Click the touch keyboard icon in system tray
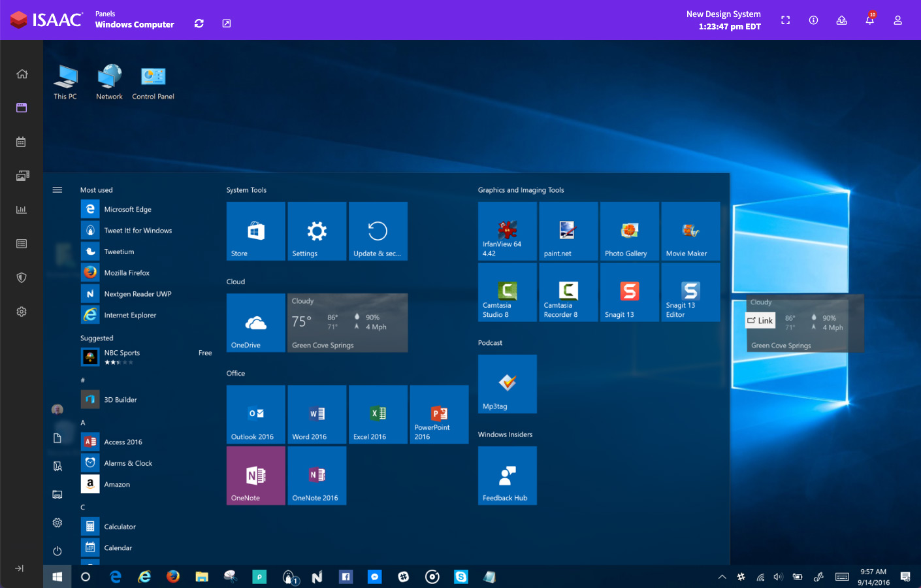Viewport: 921px width, 588px height. tap(843, 577)
